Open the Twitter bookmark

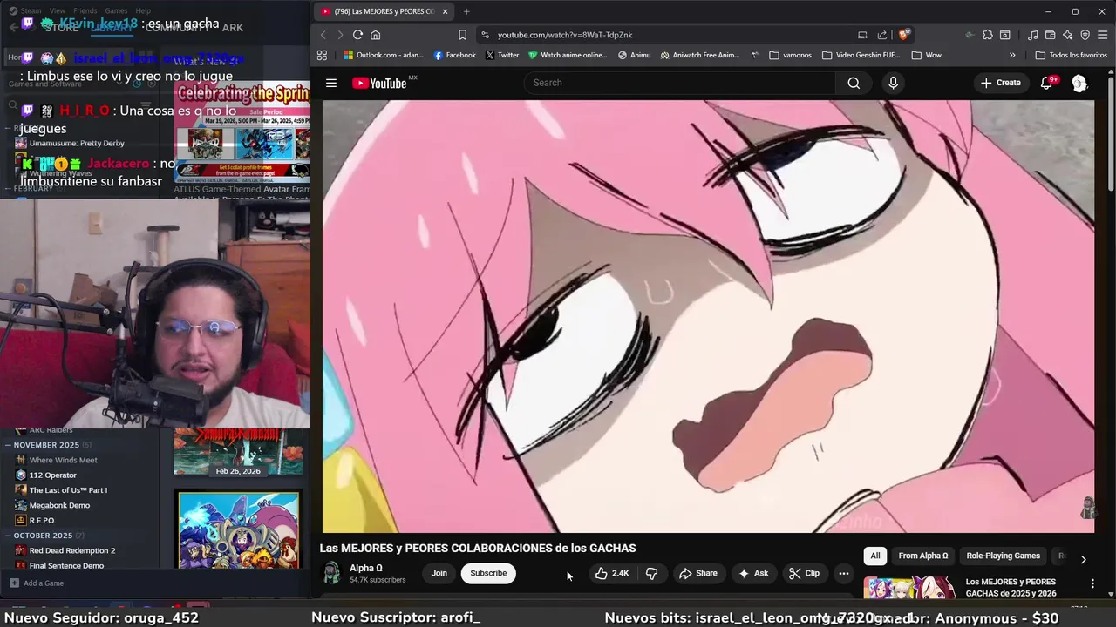501,55
